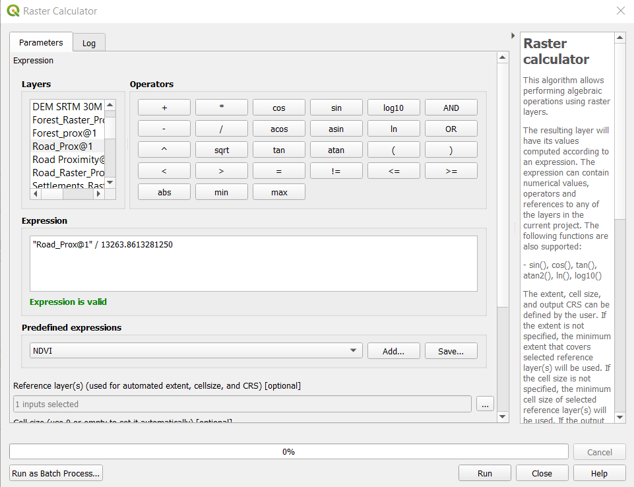The width and height of the screenshot is (634, 487).
Task: Click the not-equal (!=) operator button
Action: 336,171
